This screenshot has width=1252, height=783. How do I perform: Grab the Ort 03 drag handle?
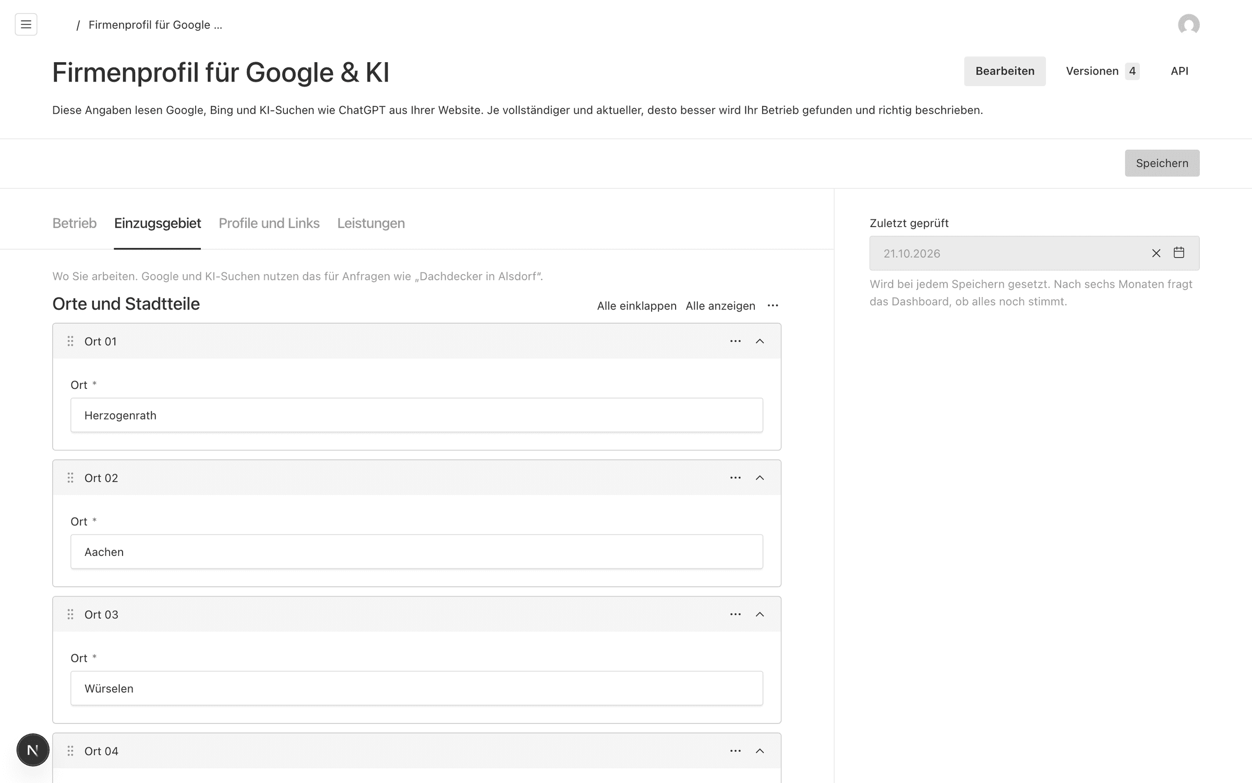tap(70, 614)
